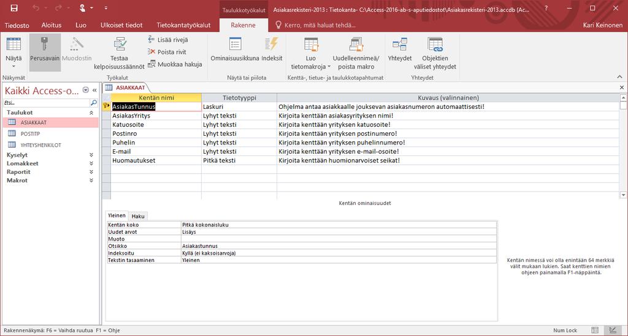
Task: Collapse the Taulukot group
Action: pos(91,113)
